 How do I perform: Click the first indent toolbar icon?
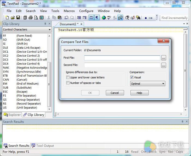[x=79, y=18]
